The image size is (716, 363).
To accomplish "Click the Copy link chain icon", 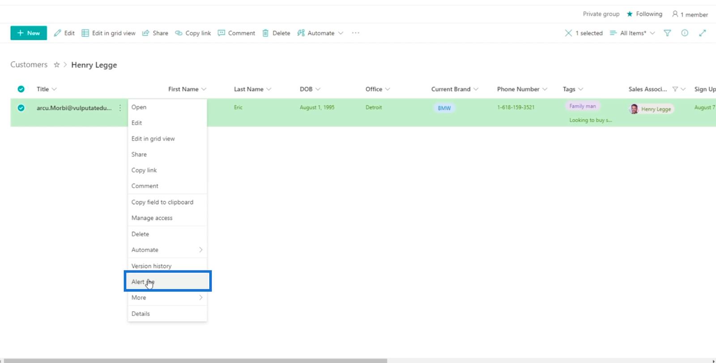I will point(179,33).
